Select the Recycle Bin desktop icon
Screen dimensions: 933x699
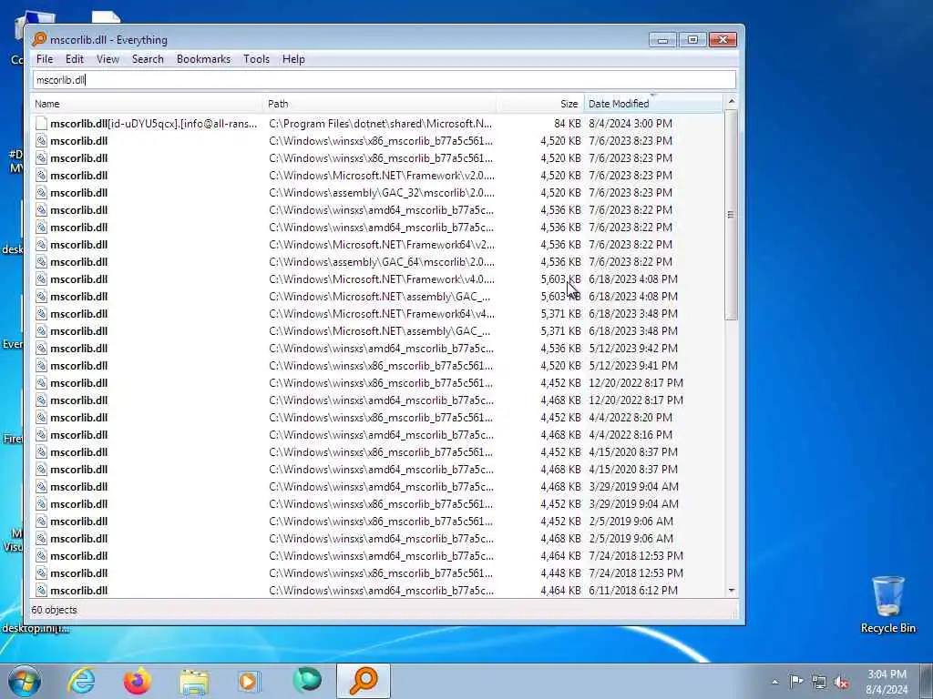click(887, 604)
